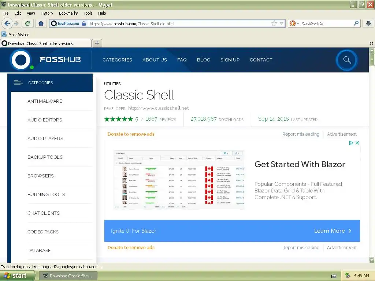Open the Edit menu
The width and height of the screenshot is (375, 281).
[18, 13]
